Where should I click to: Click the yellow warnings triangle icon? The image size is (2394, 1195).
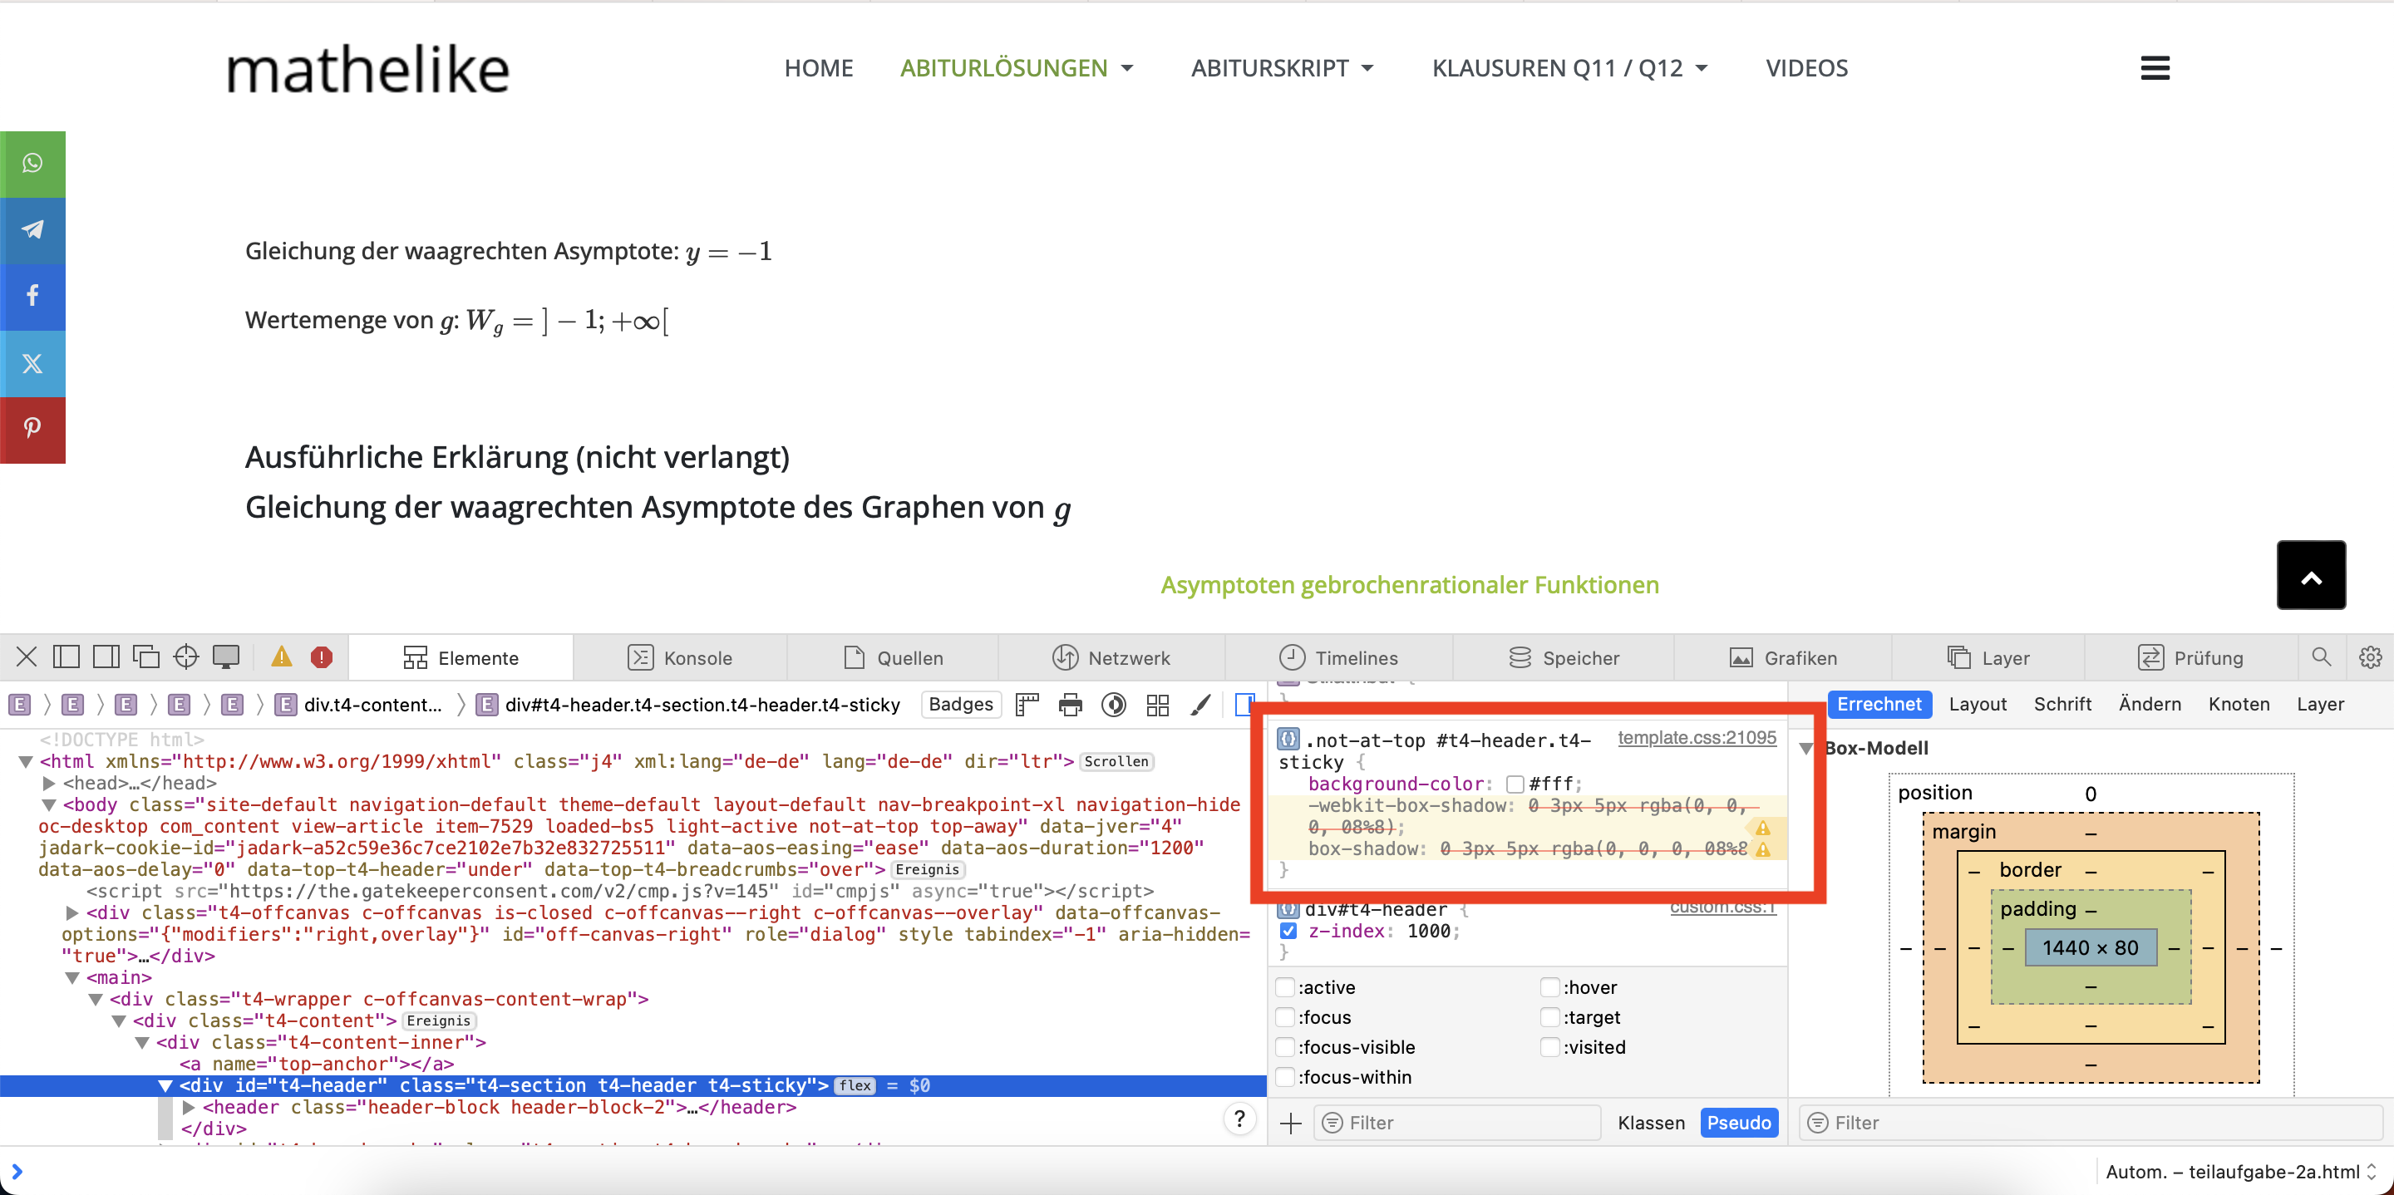[x=282, y=657]
